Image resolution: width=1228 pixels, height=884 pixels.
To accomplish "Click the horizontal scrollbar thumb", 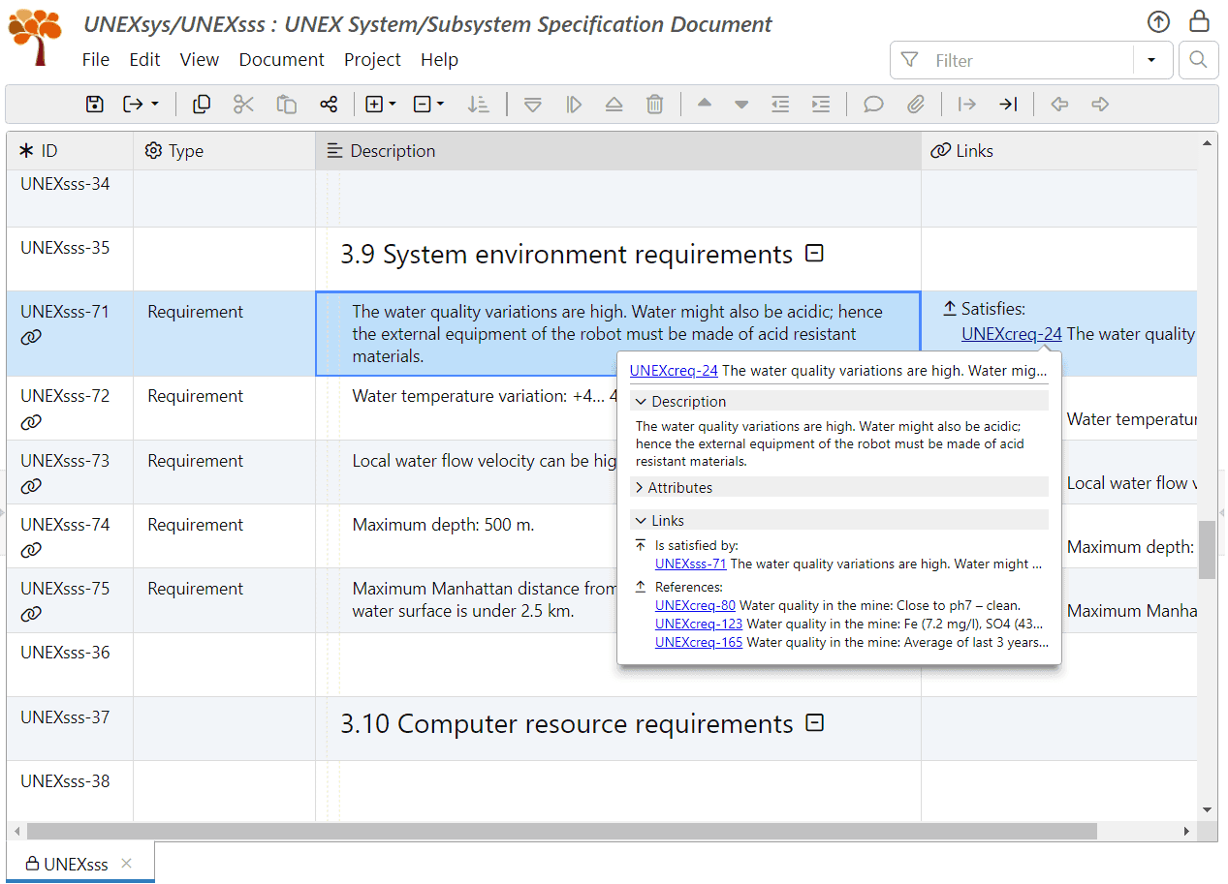I will point(562,831).
